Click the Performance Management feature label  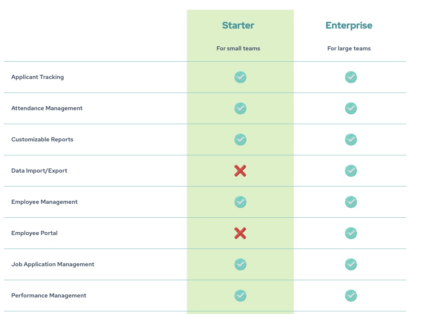pyautogui.click(x=49, y=296)
